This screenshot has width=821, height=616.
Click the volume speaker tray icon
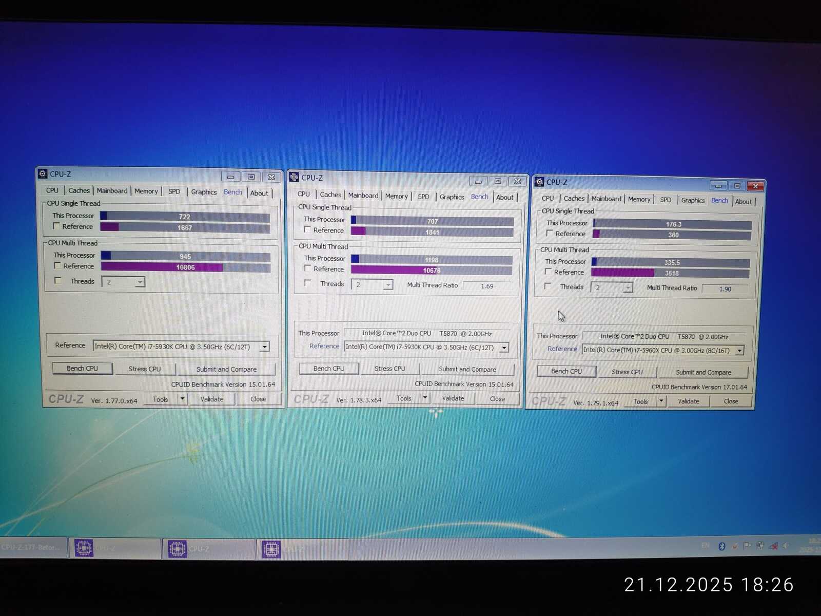tap(786, 545)
